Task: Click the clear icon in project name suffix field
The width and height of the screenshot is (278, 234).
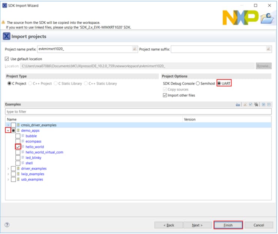Action: coord(268,49)
